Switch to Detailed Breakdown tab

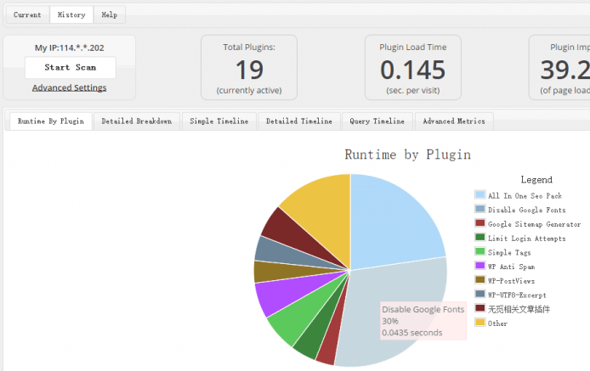click(x=137, y=121)
